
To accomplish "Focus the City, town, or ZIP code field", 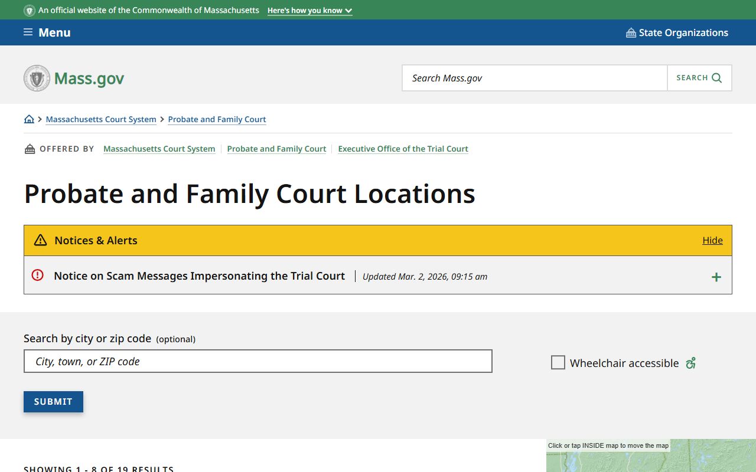I will click(x=258, y=361).
